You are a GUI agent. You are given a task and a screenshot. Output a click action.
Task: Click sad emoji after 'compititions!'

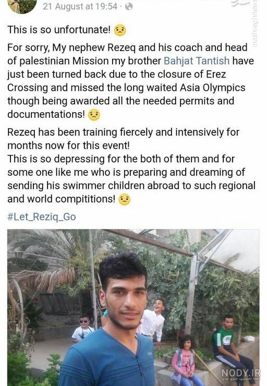[125, 199]
